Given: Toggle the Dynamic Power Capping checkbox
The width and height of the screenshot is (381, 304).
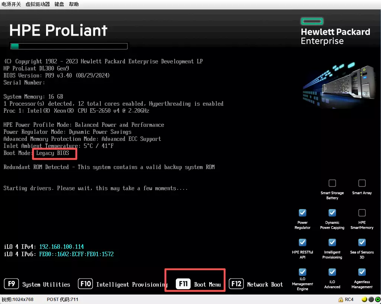Looking at the screenshot, I should click(332, 212).
